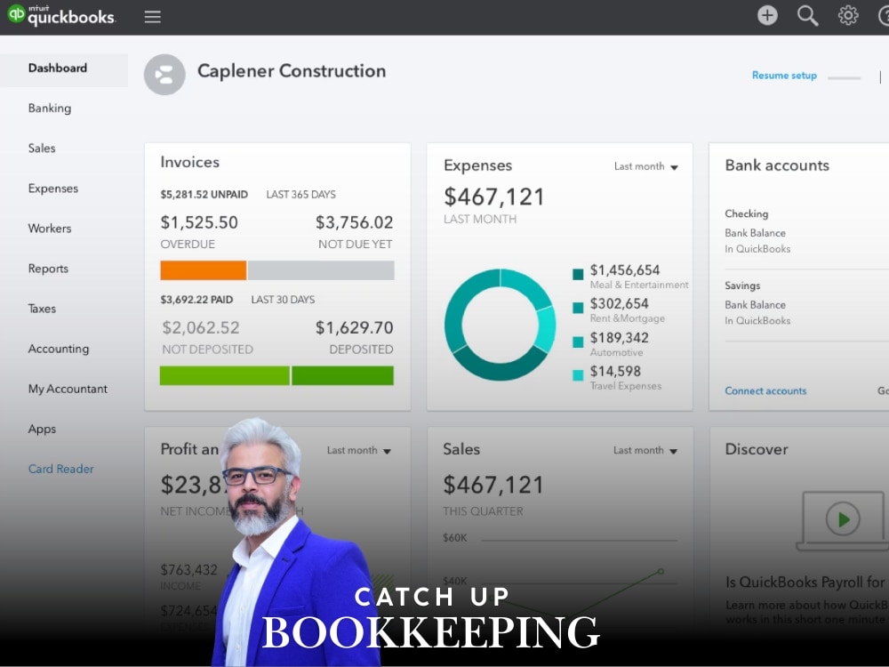This screenshot has height=667, width=889.
Task: Click the Invoices card title
Action: point(190,162)
